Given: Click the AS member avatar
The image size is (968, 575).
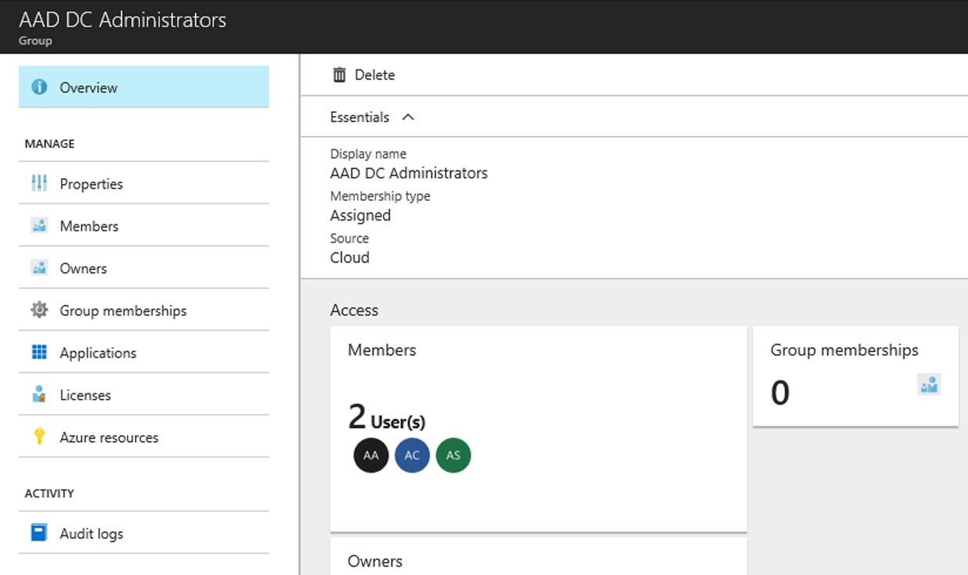Looking at the screenshot, I should coord(453,455).
